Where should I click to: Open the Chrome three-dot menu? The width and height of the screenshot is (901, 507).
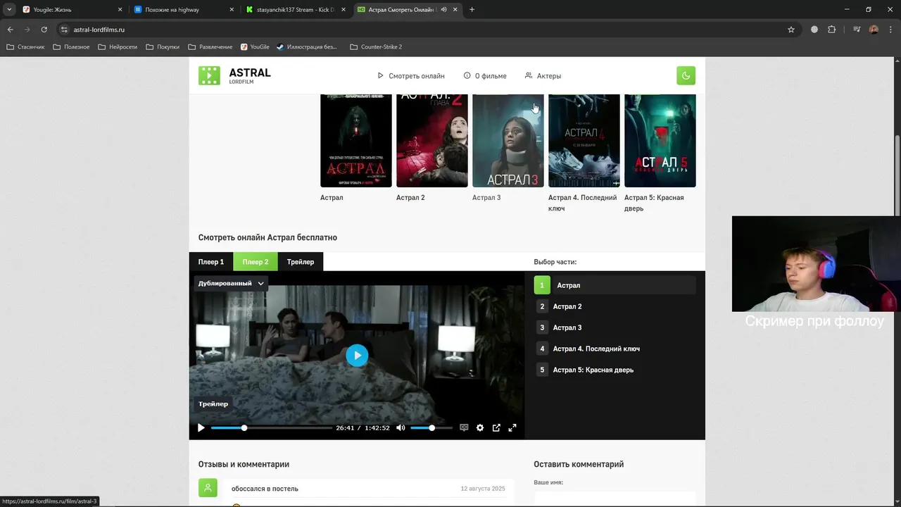(x=890, y=30)
